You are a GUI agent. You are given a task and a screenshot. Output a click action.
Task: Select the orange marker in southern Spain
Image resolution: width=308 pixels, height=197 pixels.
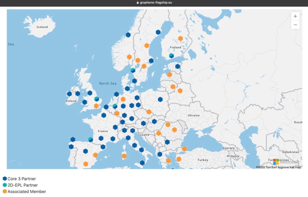click(86, 164)
